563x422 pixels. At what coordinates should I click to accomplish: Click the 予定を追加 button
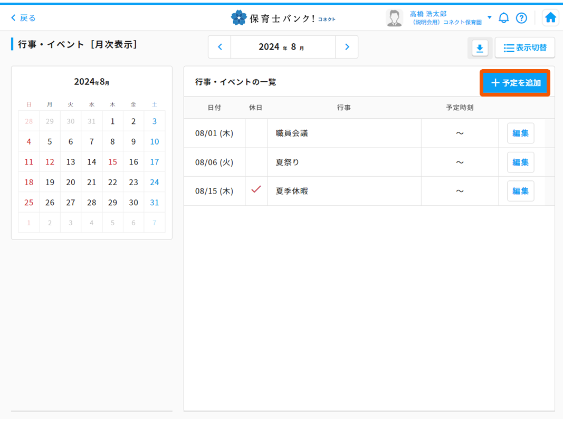tap(515, 83)
